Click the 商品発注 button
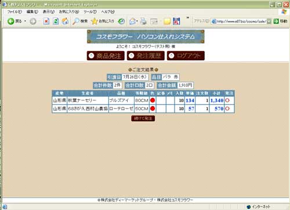Viewport: 290px width, 210px height. click(106, 56)
